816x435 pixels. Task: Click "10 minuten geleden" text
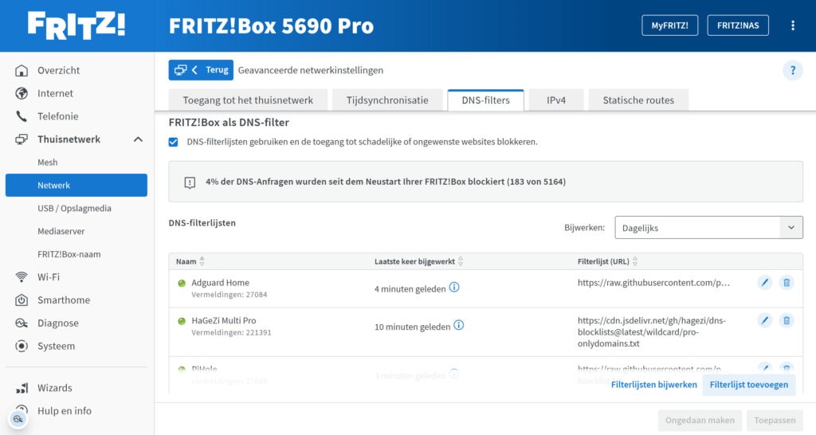tap(412, 327)
